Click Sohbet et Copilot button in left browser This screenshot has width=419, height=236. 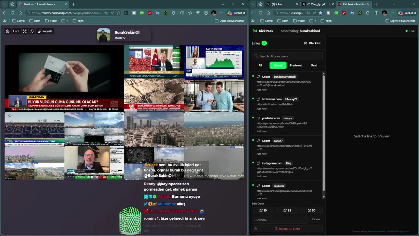(236, 13)
